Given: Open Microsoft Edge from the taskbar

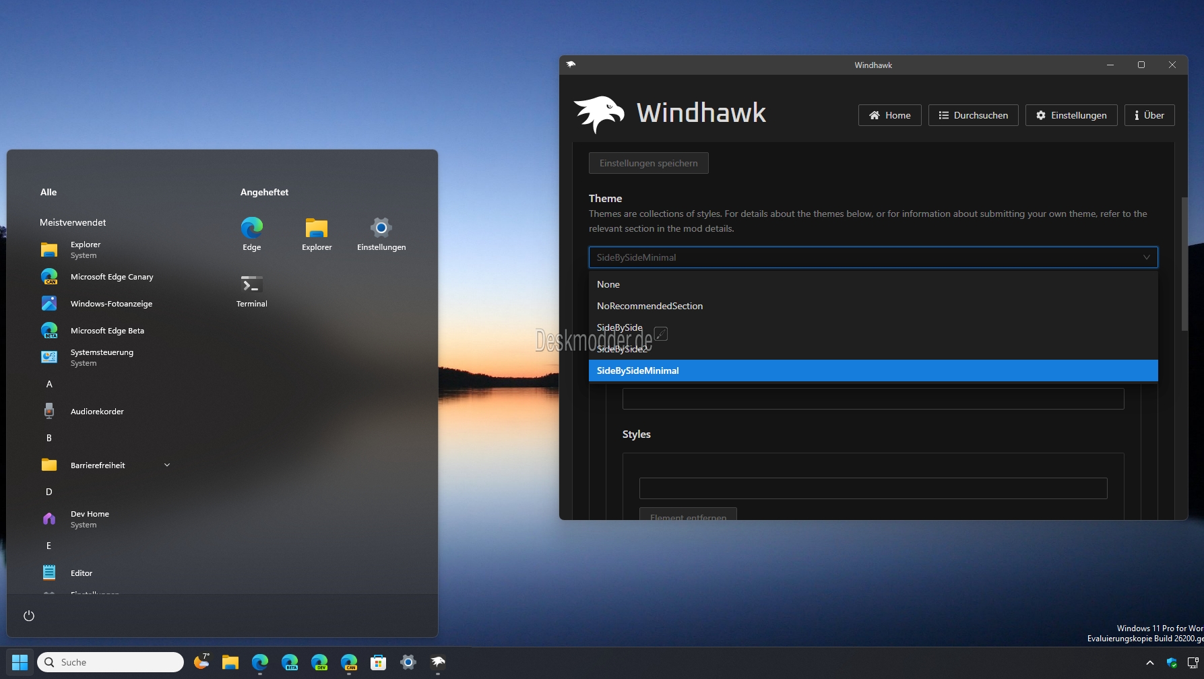Looking at the screenshot, I should click(x=260, y=662).
